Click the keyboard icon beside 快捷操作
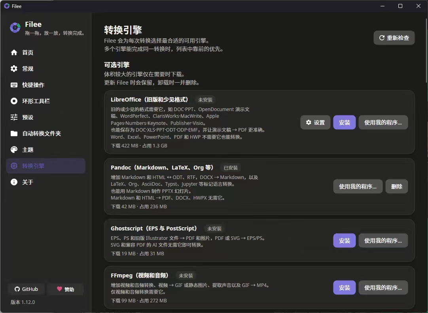The width and height of the screenshot is (428, 313). pos(14,85)
